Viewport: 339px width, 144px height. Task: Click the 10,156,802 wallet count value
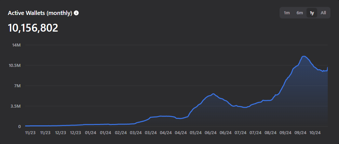click(33, 28)
